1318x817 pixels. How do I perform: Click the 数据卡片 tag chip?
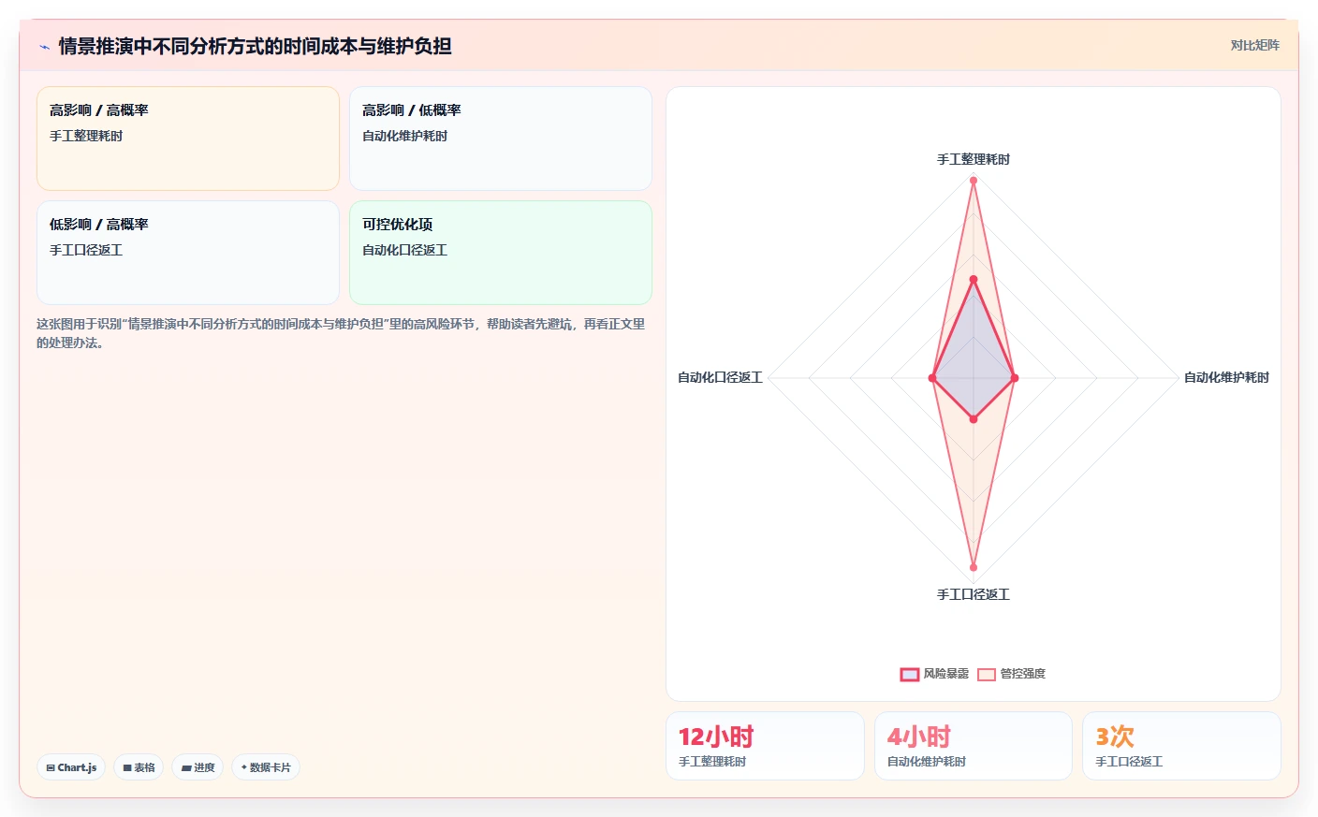pyautogui.click(x=266, y=767)
